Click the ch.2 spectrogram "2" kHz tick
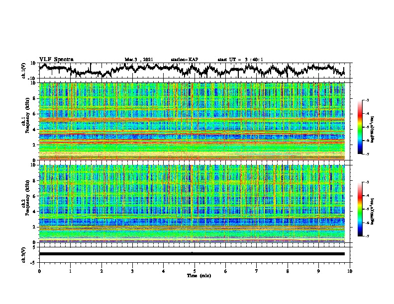This screenshot has height=304, width=394. point(35,227)
